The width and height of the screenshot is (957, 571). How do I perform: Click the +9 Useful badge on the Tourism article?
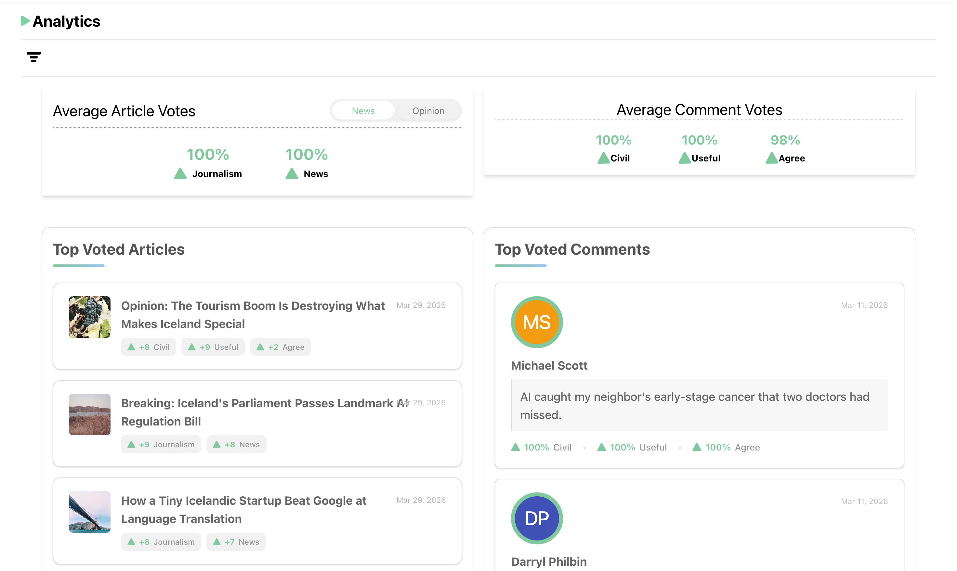[213, 347]
